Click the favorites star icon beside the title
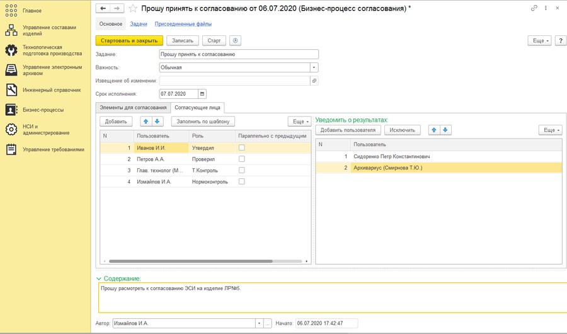 [x=133, y=9]
